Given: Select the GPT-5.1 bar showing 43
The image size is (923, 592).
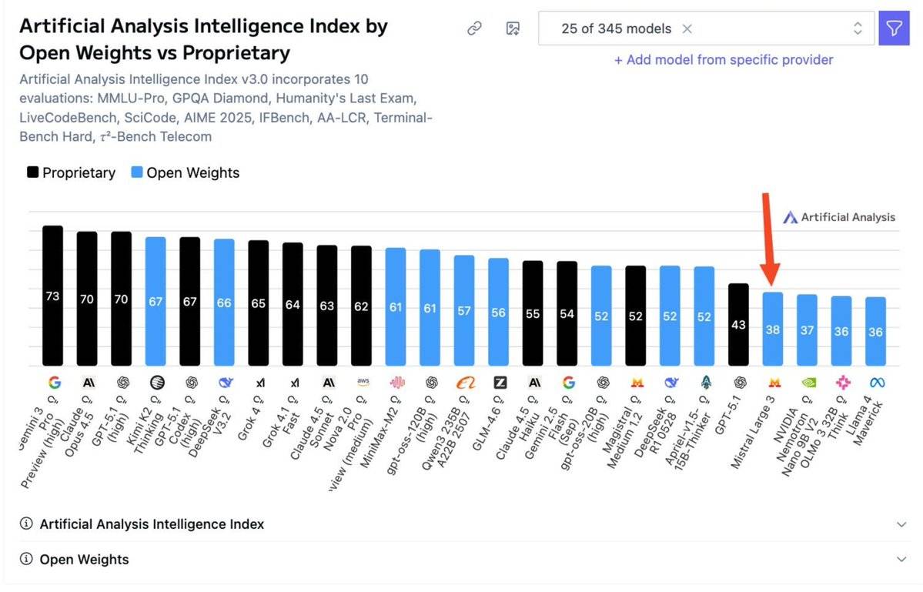Looking at the screenshot, I should pos(738,323).
